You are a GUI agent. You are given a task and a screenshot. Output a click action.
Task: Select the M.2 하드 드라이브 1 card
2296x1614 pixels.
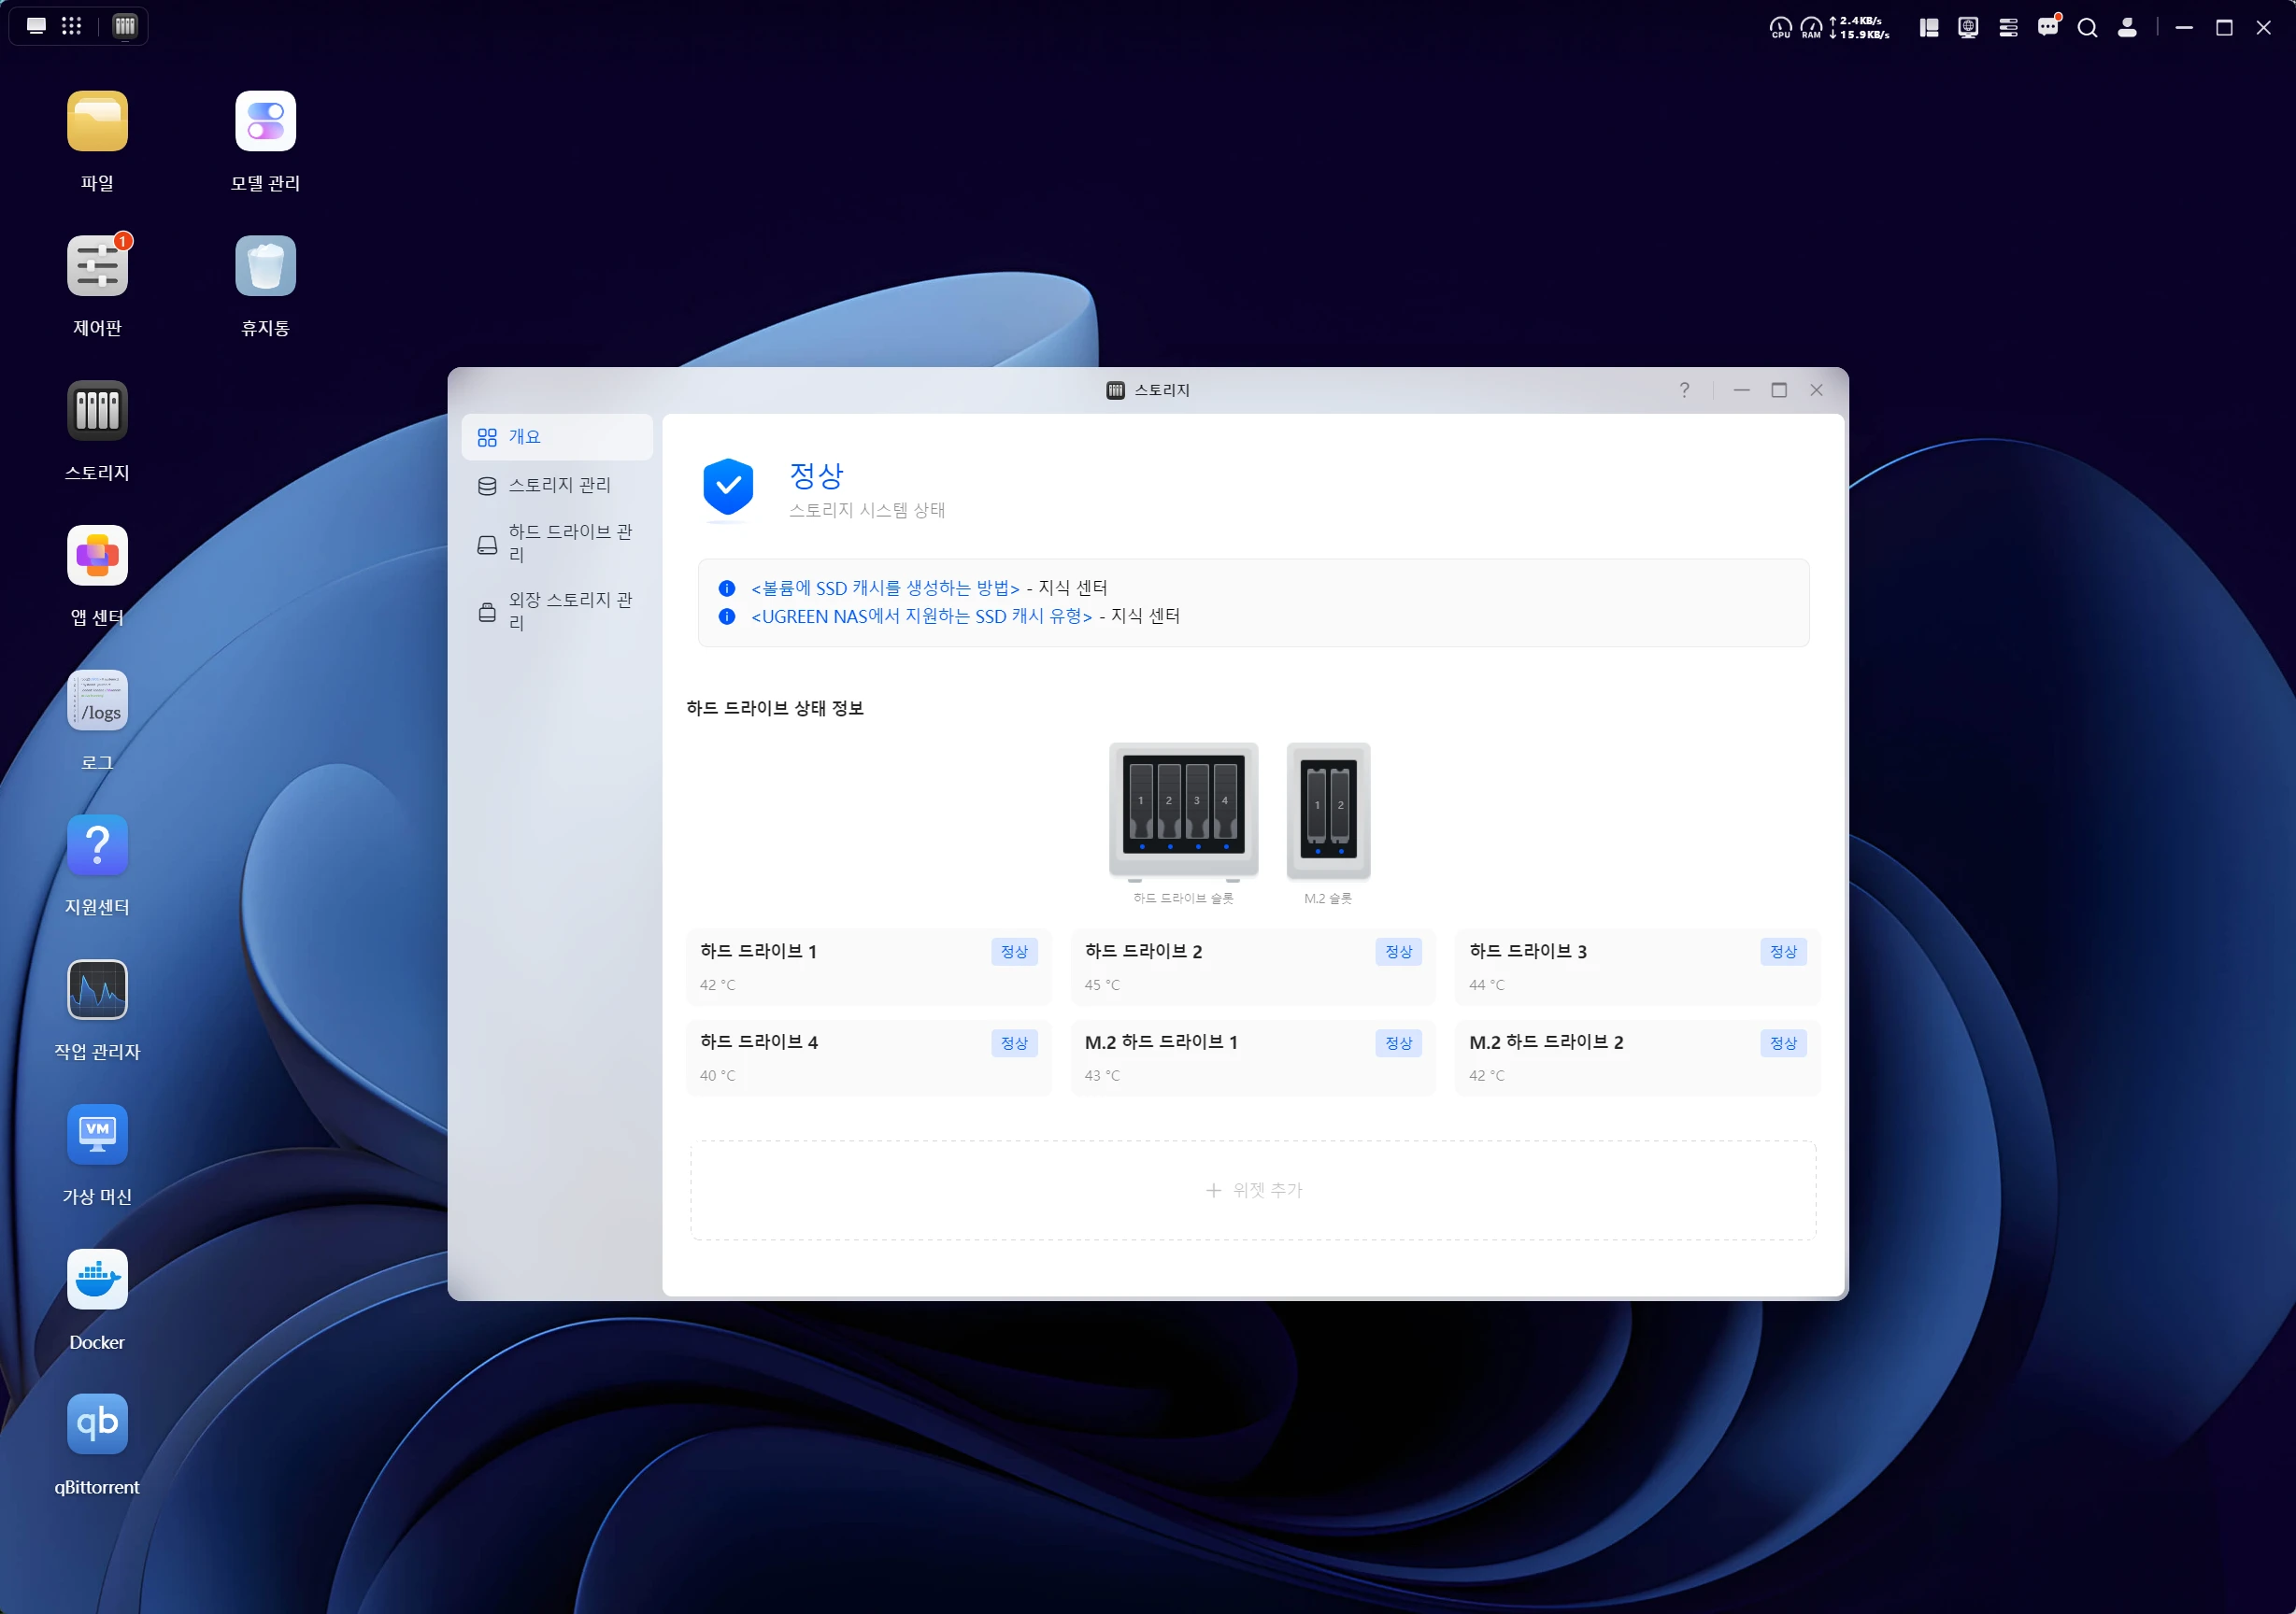pos(1253,1057)
